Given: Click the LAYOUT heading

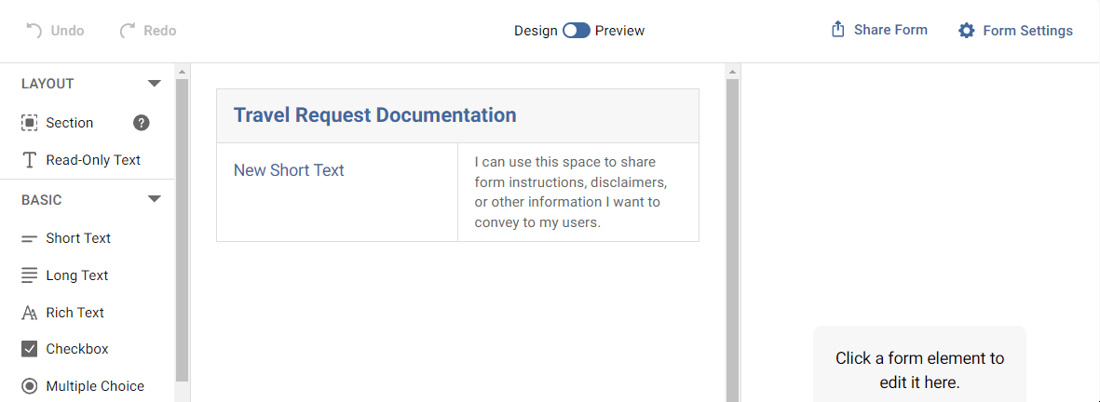Looking at the screenshot, I should pyautogui.click(x=48, y=84).
